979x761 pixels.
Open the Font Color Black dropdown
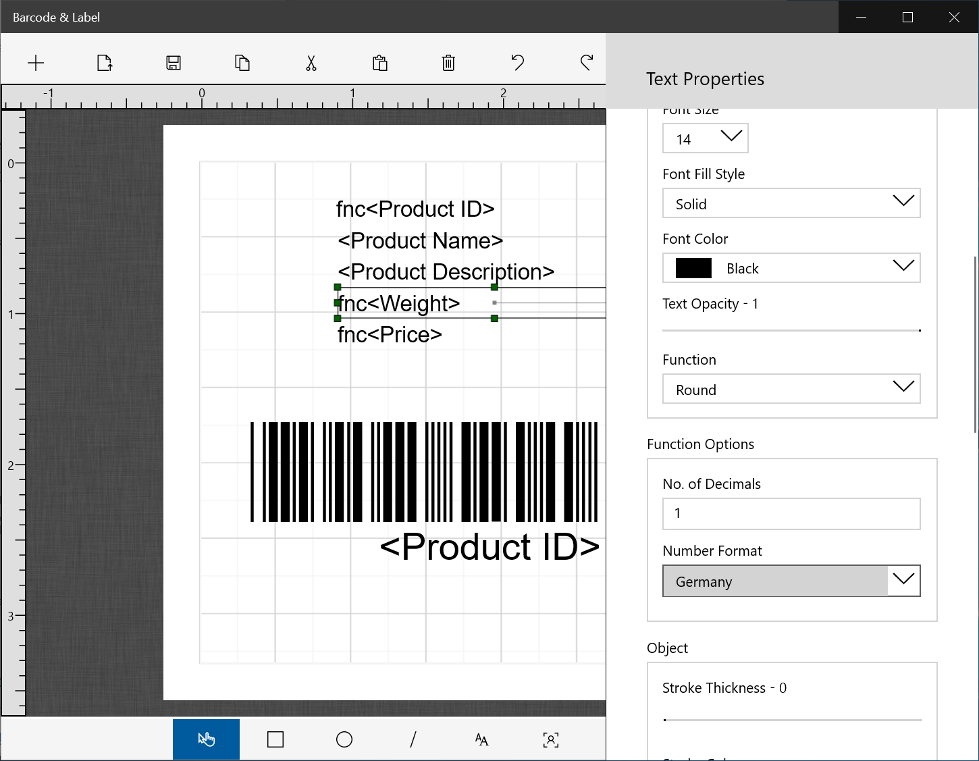pos(791,268)
